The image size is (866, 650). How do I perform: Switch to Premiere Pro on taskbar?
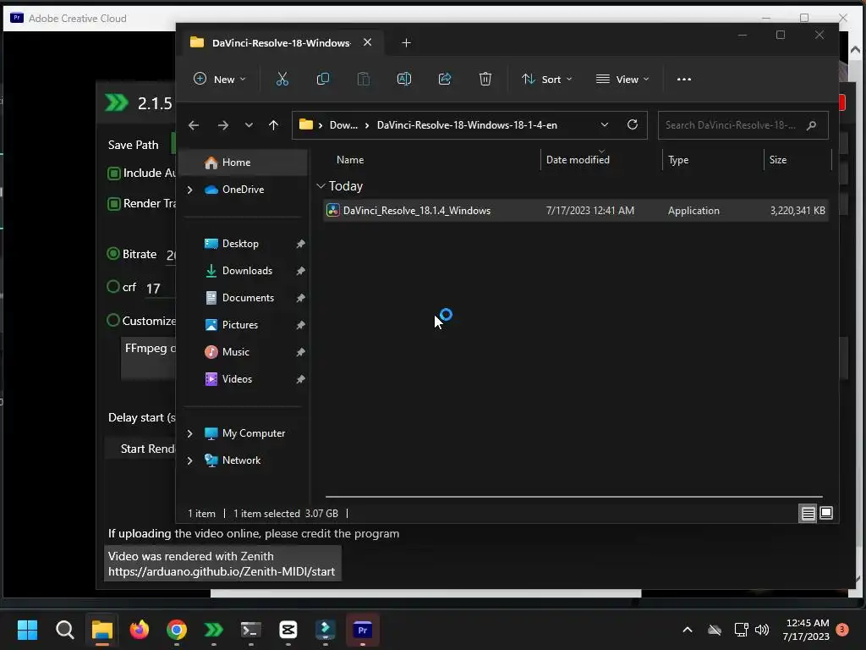[x=363, y=630]
